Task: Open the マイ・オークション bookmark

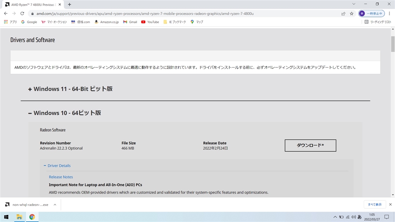Action: 54,22
